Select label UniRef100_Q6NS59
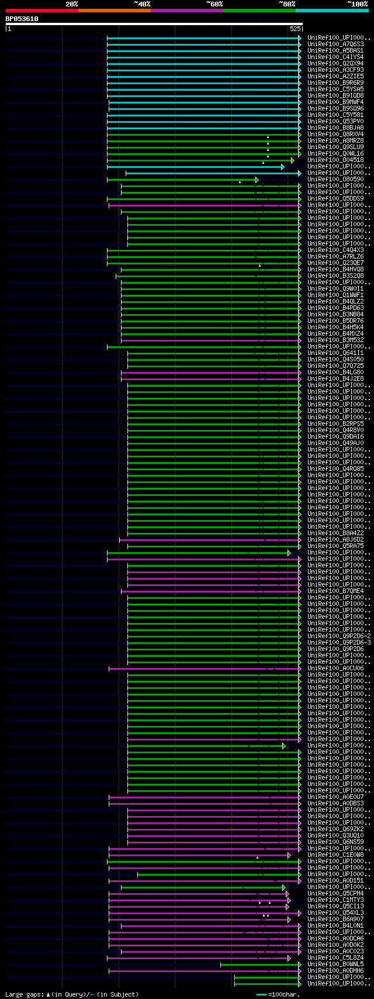This screenshot has width=374, height=999. (335, 842)
